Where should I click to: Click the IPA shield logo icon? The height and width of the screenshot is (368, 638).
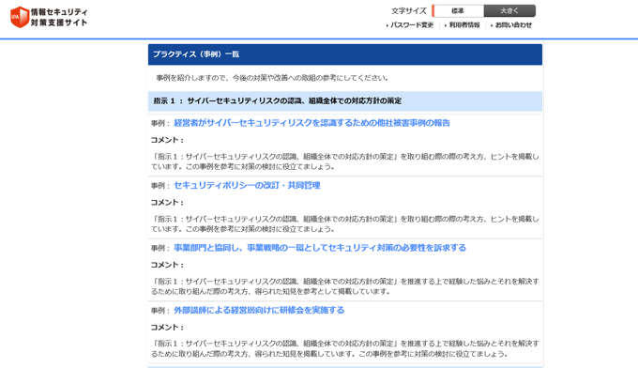20,17
